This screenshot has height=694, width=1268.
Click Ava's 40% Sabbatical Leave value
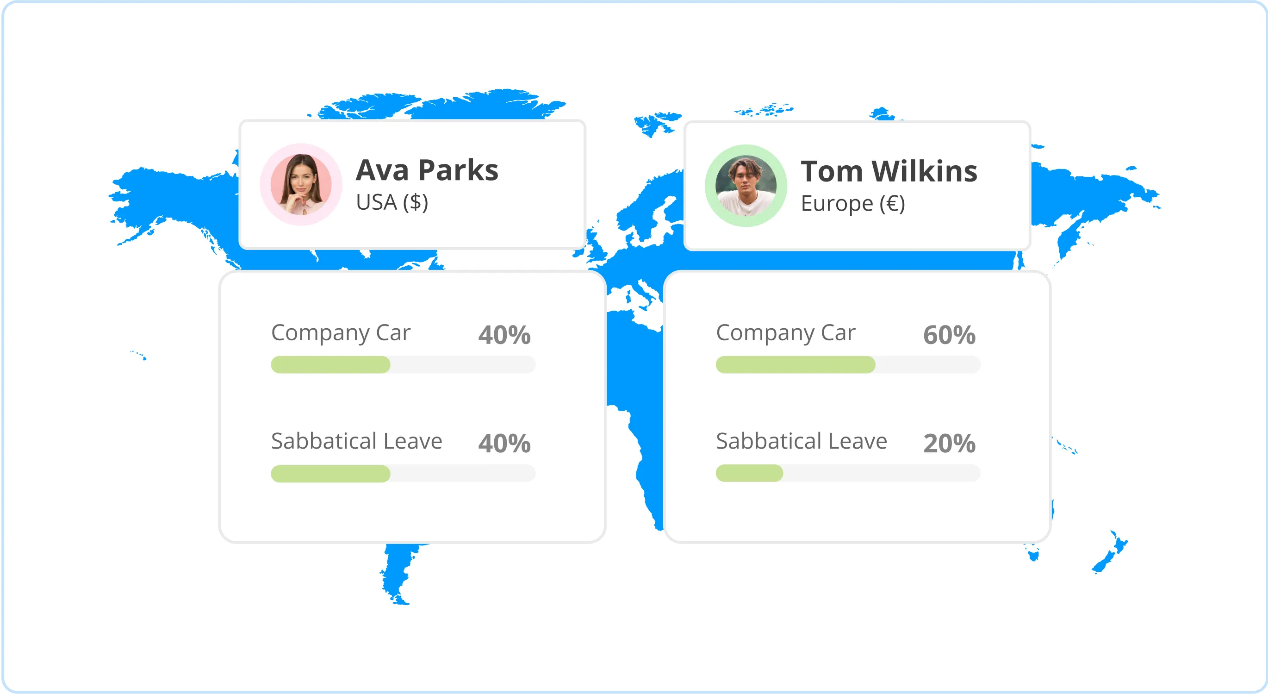coord(504,443)
